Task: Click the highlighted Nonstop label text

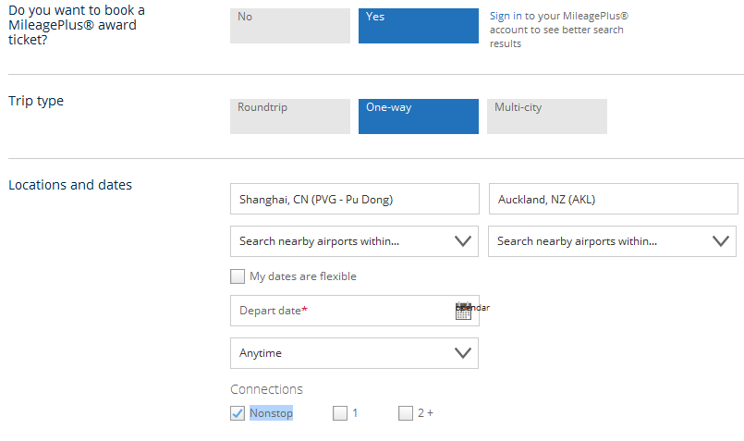Action: tap(271, 413)
